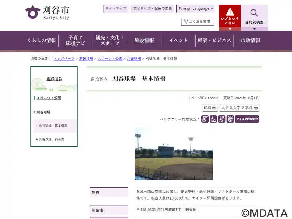Go to 観光・文化・スポーツ menu
The width and height of the screenshot is (292, 219).
pyautogui.click(x=109, y=41)
